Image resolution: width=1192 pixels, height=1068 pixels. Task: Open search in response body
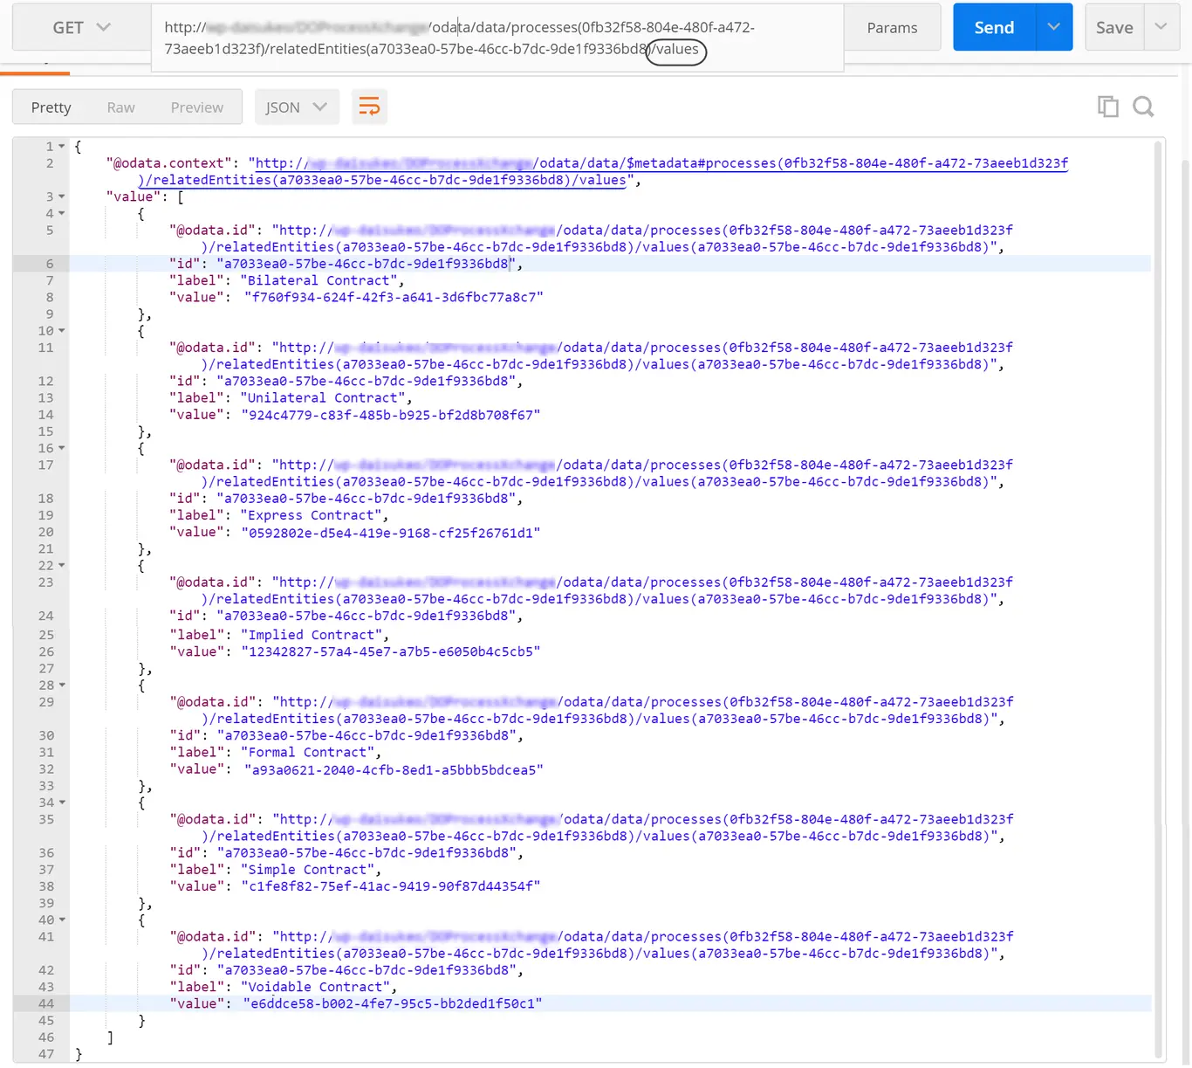tap(1143, 107)
